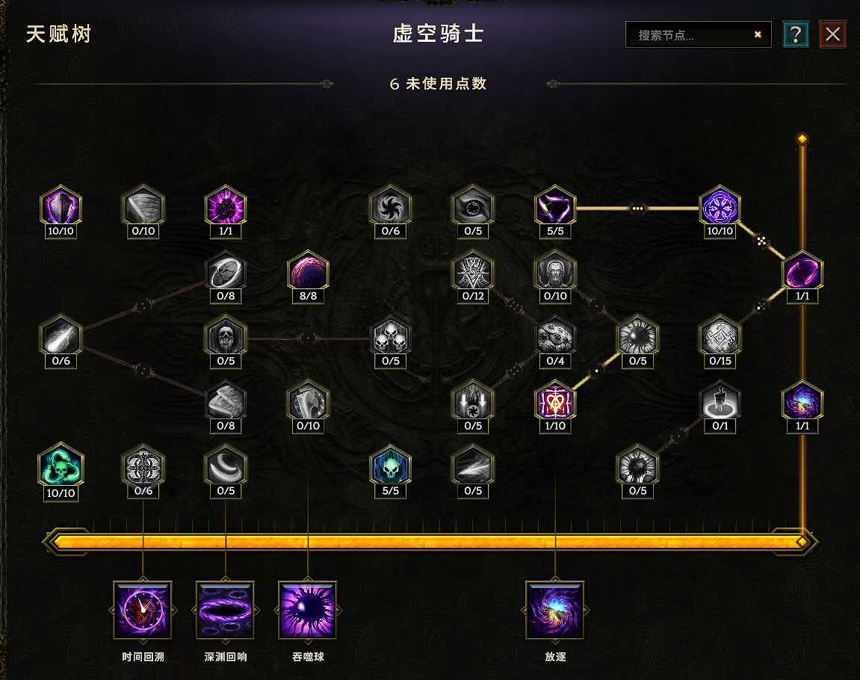The image size is (860, 680).
Task: Select the 时间回溯 skill icon
Action: [x=143, y=611]
